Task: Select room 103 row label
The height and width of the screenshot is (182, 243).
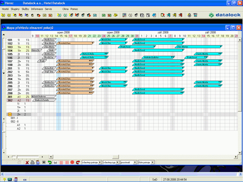Action: click(x=10, y=47)
